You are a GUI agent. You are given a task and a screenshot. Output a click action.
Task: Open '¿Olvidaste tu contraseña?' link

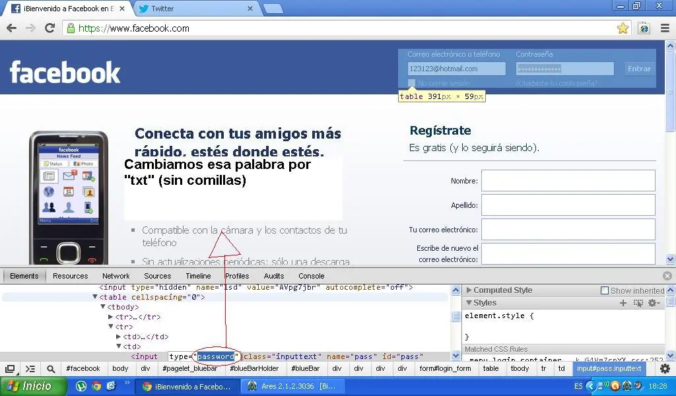coord(557,83)
